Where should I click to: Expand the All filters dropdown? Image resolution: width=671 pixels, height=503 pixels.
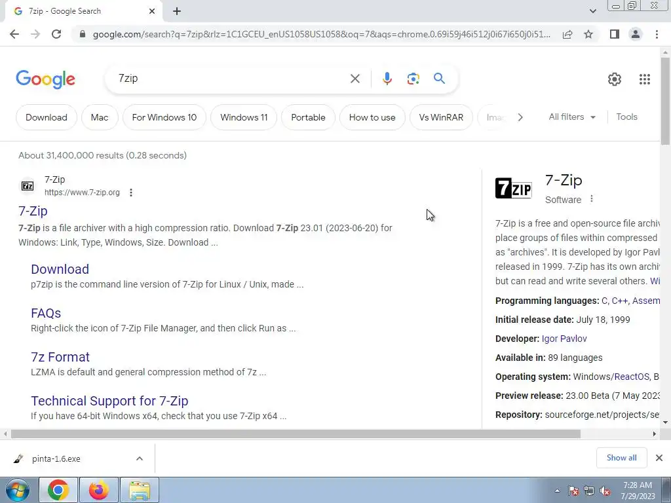click(572, 117)
